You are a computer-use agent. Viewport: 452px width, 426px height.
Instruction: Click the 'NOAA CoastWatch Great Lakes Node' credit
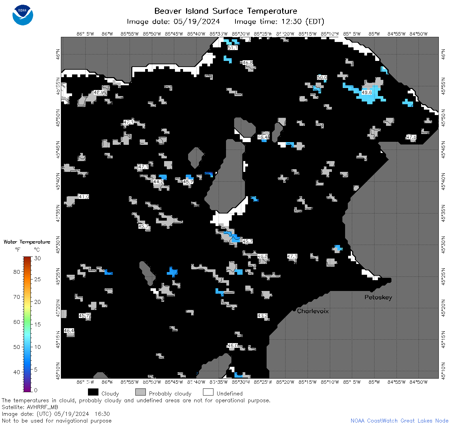[x=400, y=421]
